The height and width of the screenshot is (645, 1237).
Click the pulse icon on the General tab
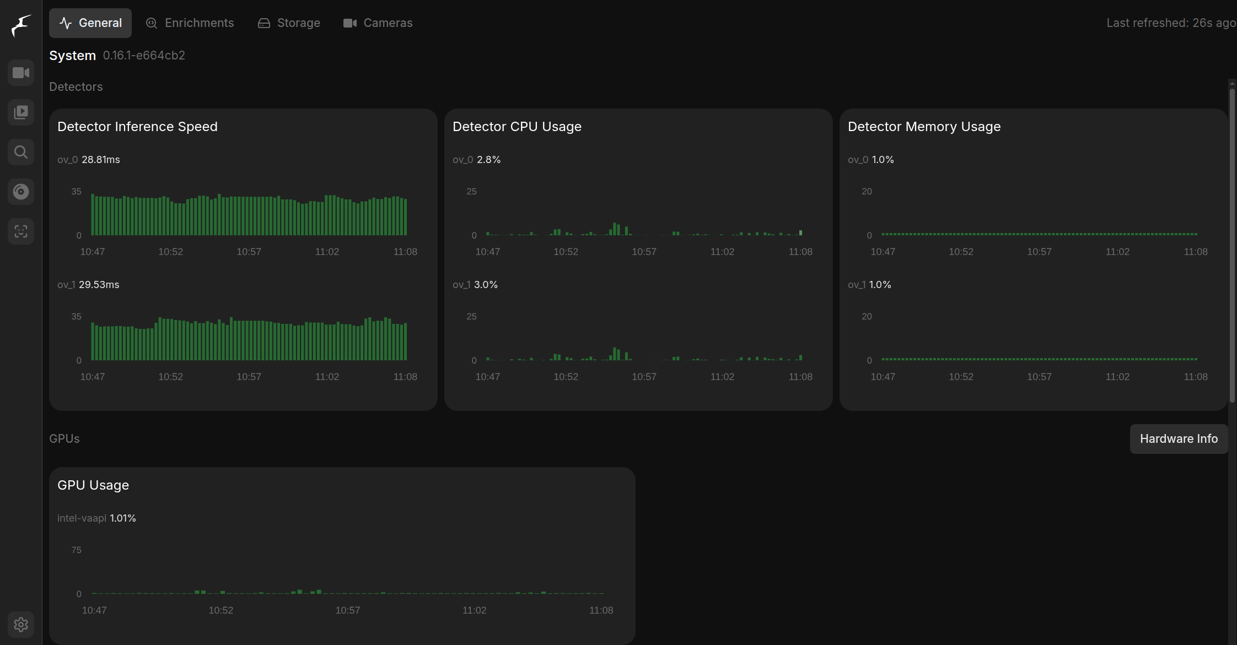[x=66, y=23]
